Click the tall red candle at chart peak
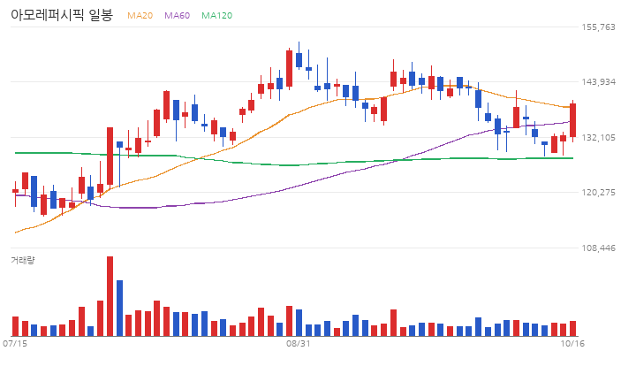 pyautogui.click(x=289, y=68)
